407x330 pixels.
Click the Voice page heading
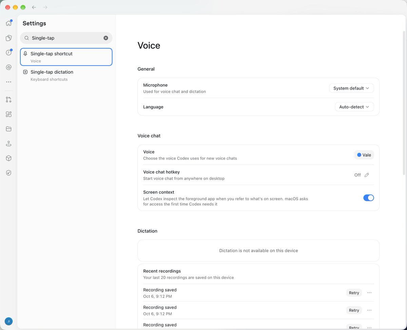[149, 45]
